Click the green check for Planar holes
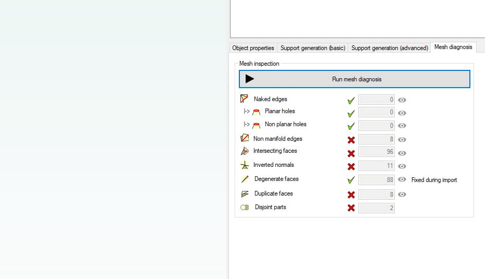The height and width of the screenshot is (279, 485). 351,114
